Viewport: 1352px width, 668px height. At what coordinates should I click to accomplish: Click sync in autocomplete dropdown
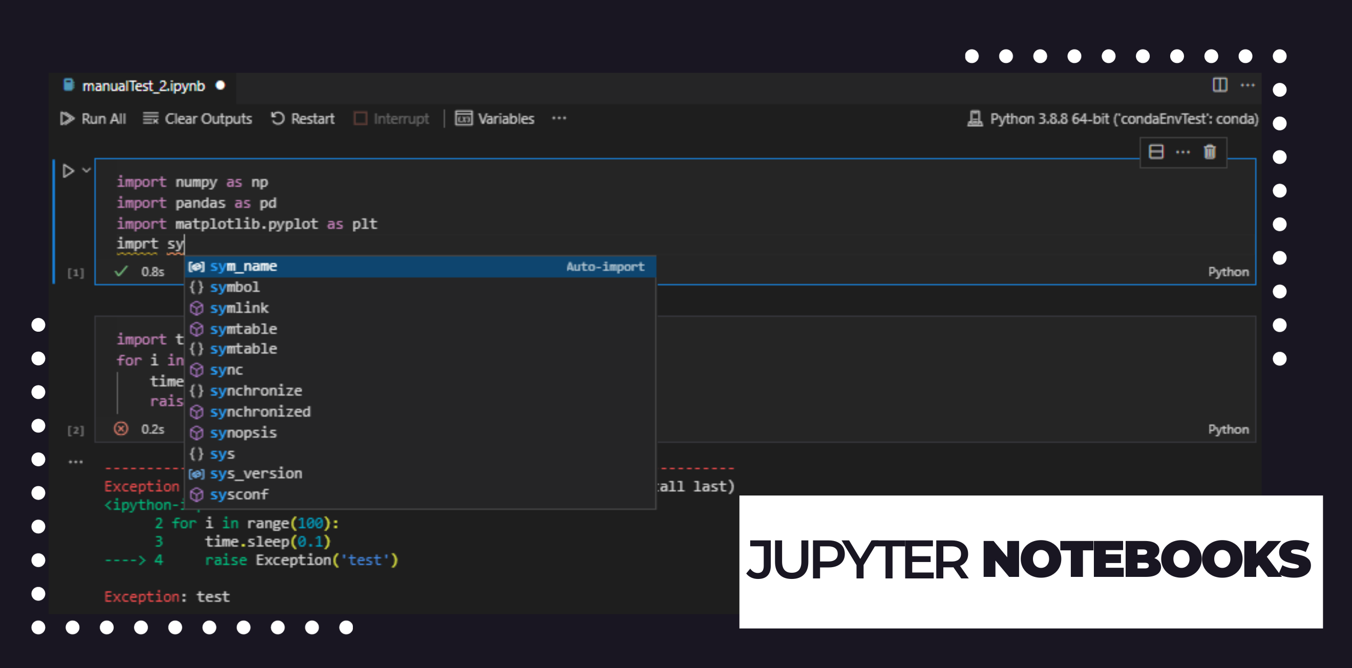tap(226, 370)
